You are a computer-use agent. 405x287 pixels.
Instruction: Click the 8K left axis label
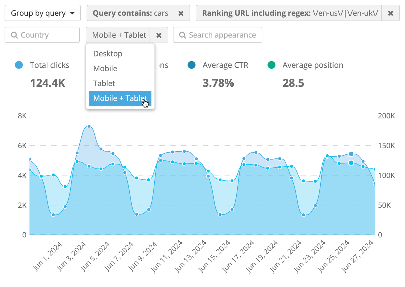point(22,116)
